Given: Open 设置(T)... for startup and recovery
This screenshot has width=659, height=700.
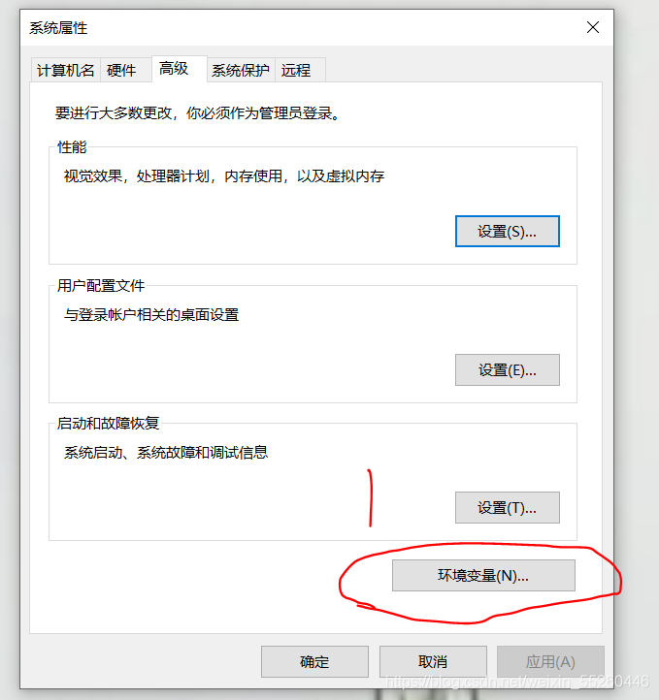Looking at the screenshot, I should click(x=507, y=507).
